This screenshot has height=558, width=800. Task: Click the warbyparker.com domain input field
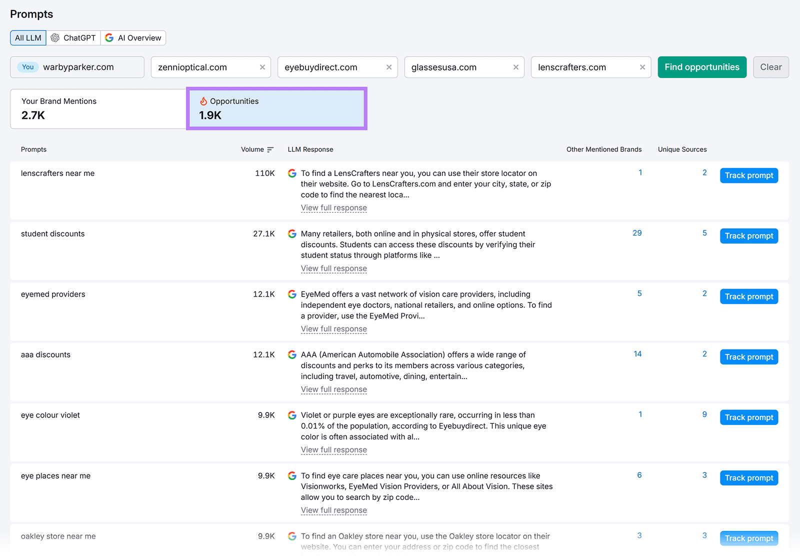click(90, 67)
